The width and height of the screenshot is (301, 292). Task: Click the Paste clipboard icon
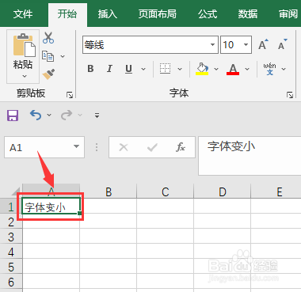click(24, 45)
